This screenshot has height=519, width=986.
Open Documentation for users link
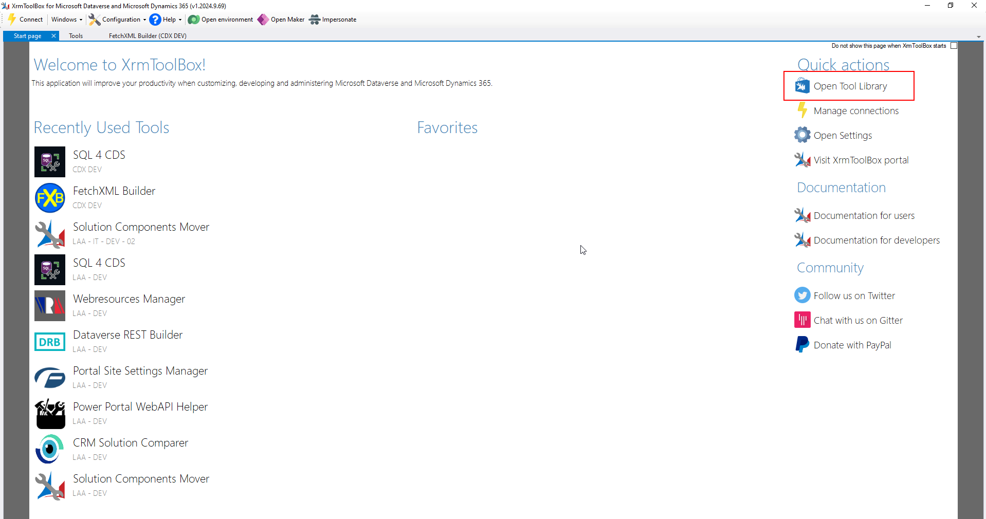[864, 216]
